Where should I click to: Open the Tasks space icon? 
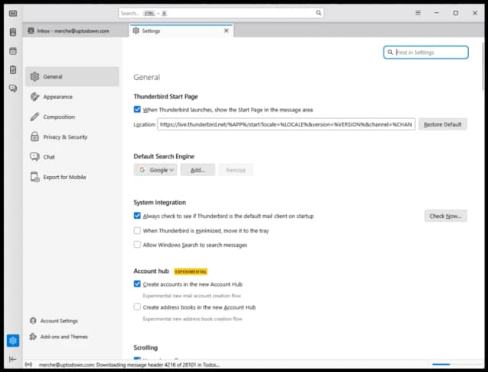pos(13,69)
